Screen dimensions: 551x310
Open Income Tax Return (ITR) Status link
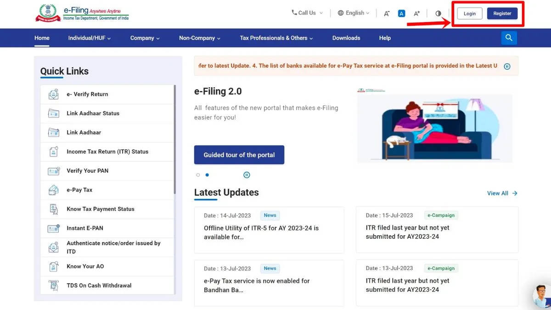coord(107,152)
